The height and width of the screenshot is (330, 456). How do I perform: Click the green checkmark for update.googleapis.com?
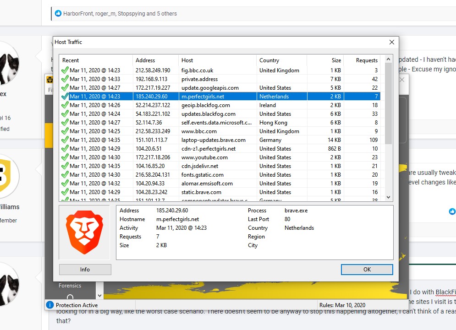[65, 88]
